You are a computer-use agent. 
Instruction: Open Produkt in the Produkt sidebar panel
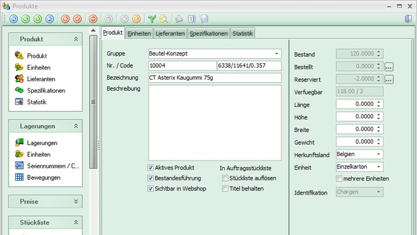pos(36,55)
